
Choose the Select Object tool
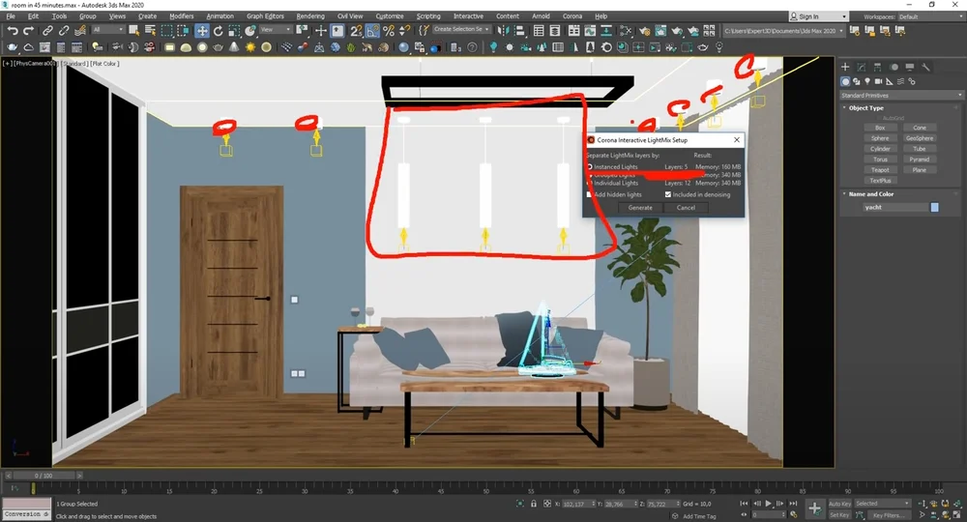133,30
